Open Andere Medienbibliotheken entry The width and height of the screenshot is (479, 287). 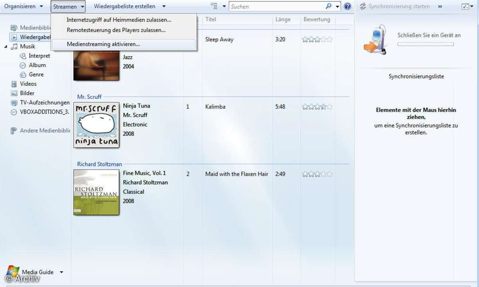click(x=45, y=130)
